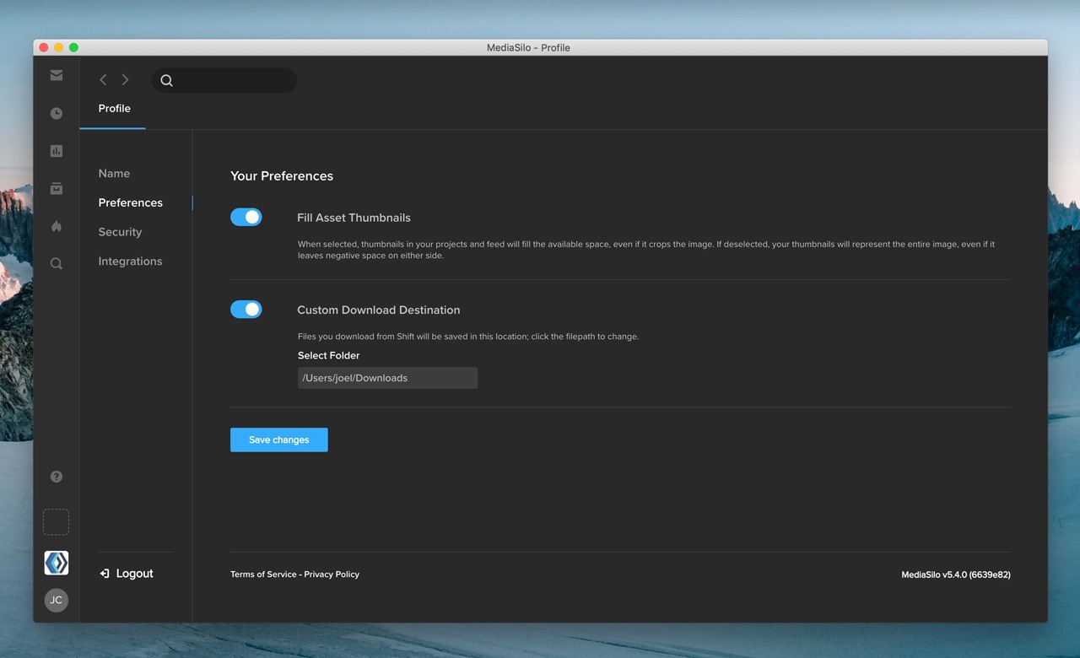Go forward with the right arrow
Screen dimensions: 1080x658
pos(125,79)
